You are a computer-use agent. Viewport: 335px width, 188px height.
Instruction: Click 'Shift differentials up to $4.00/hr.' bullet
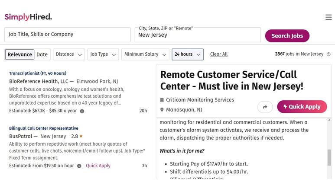tap(209, 172)
